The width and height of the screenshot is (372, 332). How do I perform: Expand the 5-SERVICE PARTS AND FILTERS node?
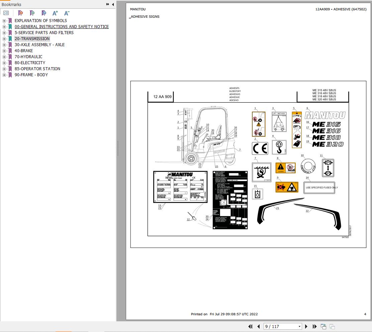[x=4, y=33]
